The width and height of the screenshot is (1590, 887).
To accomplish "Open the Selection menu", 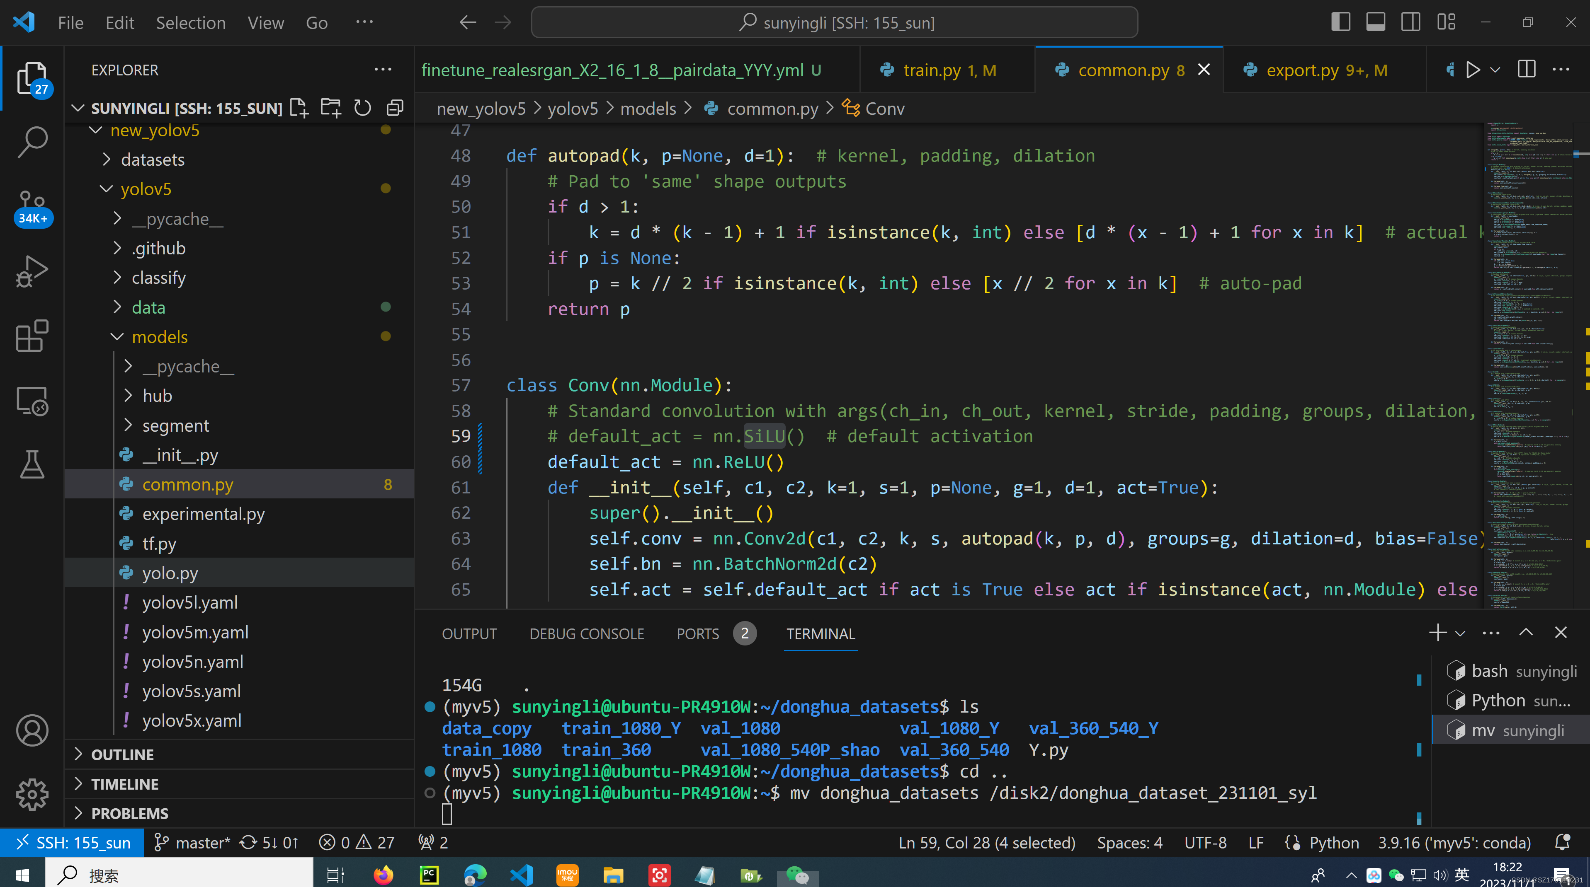I will pos(191,23).
